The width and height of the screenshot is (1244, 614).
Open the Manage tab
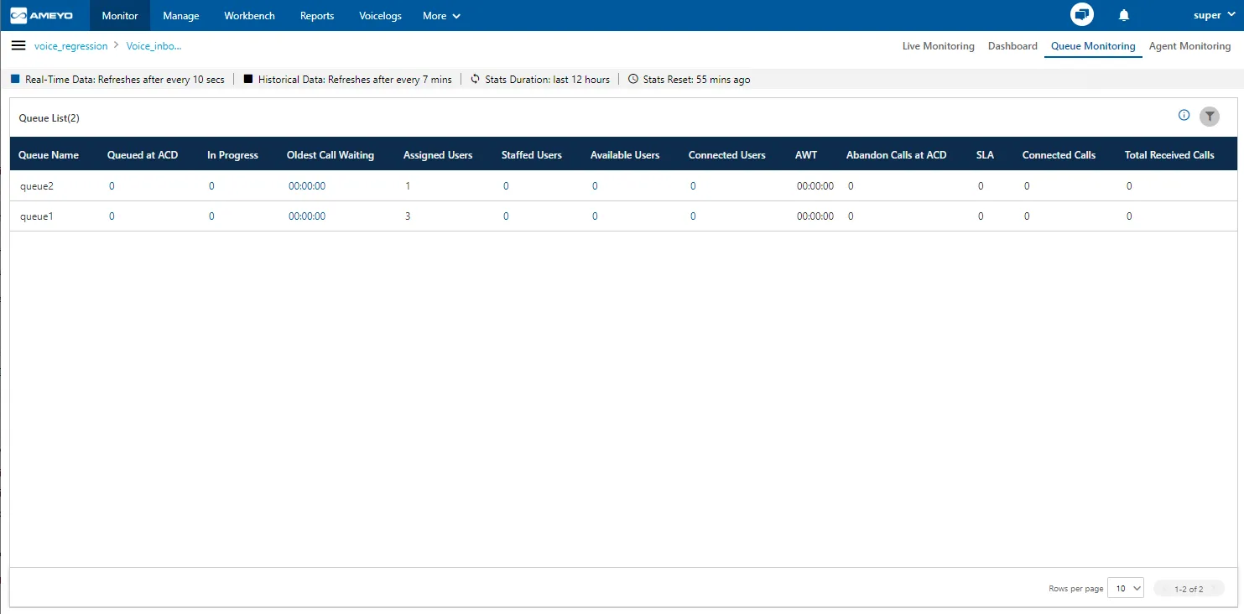181,15
